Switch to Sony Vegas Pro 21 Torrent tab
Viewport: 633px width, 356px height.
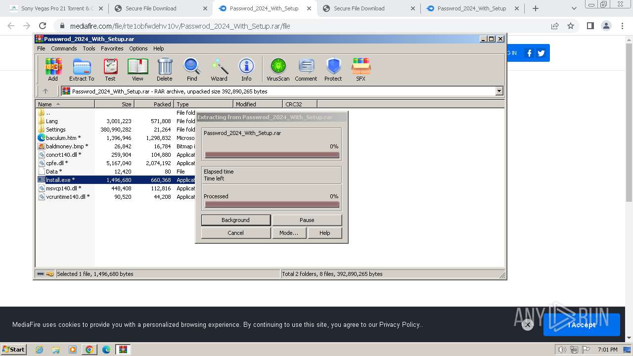56,8
